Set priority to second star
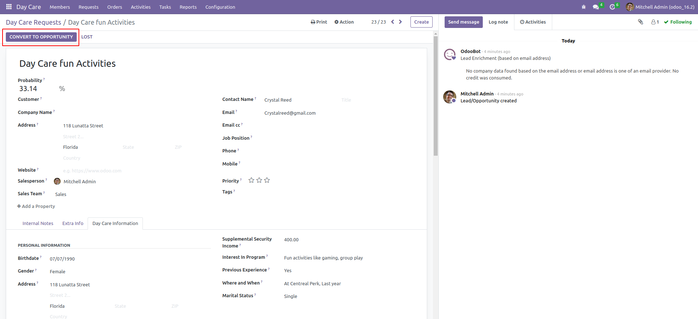The height and width of the screenshot is (319, 698). [x=259, y=180]
